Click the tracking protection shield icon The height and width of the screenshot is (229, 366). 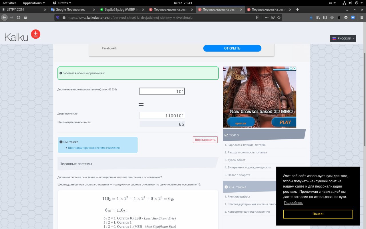(x=57, y=17)
